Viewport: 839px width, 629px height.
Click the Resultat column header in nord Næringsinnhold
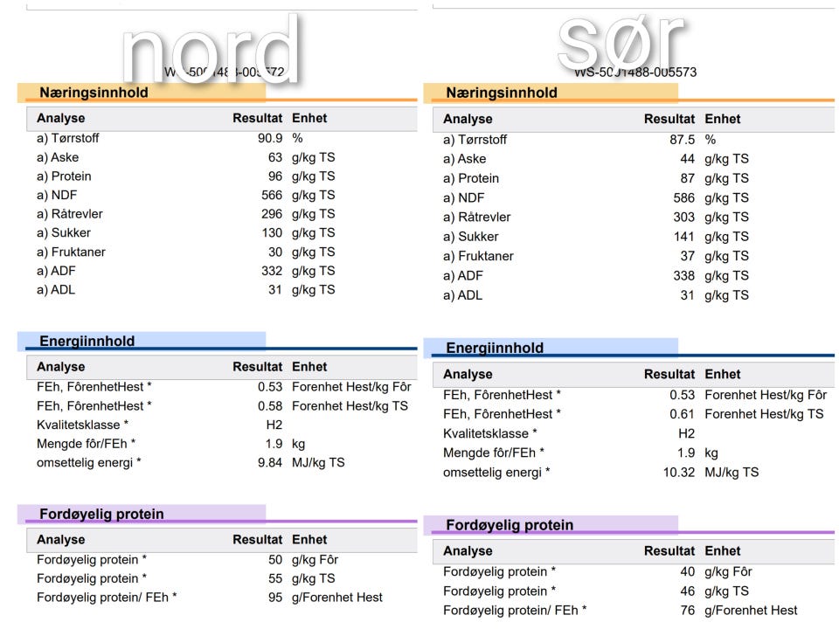tap(257, 118)
